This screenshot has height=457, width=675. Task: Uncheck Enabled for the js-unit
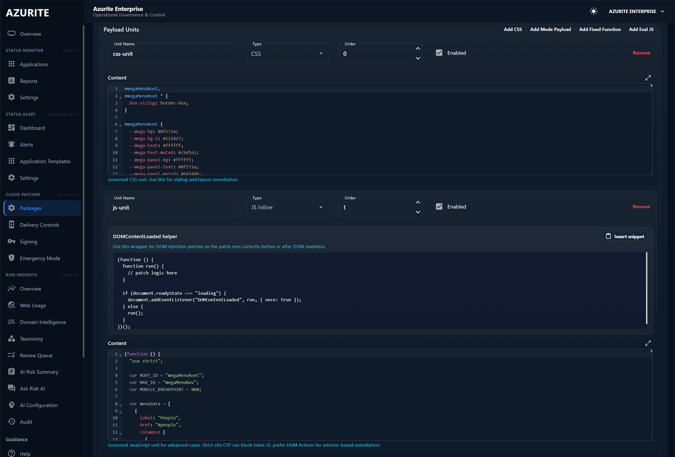pyautogui.click(x=439, y=207)
